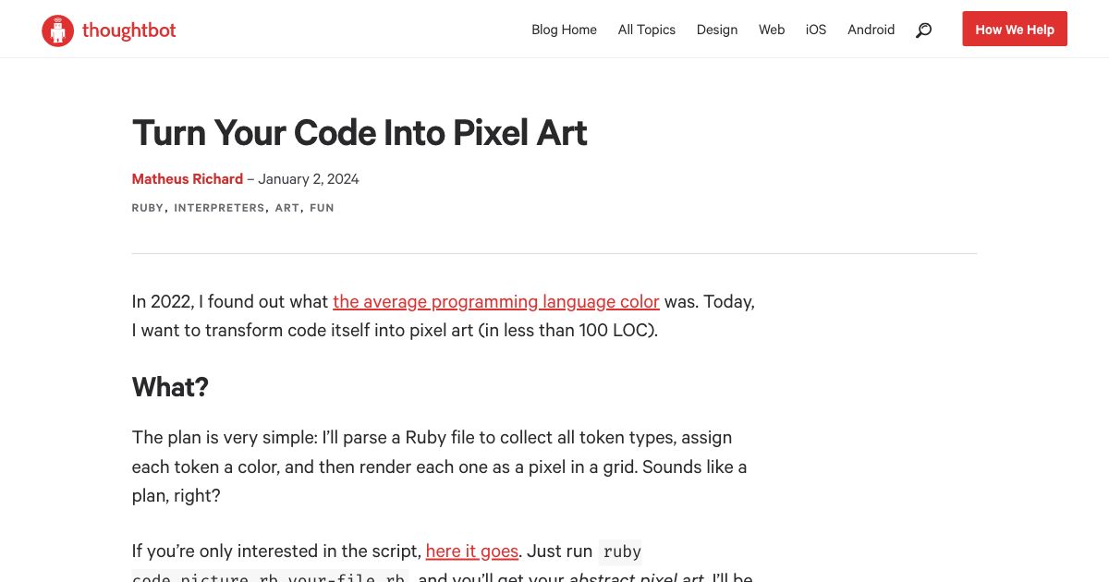
Task: Open Matheus Richard's author page
Action: click(187, 178)
